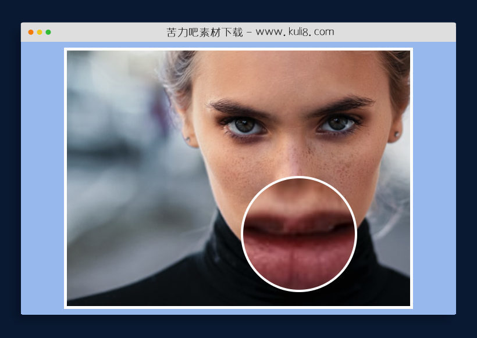Click the green maximize dot in title bar
Viewport: 477px width, 338px height.
tap(48, 32)
